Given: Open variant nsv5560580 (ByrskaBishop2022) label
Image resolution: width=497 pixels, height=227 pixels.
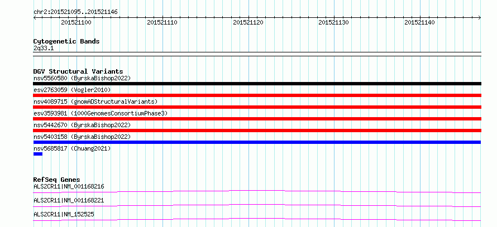Looking at the screenshot, I should pos(82,78).
